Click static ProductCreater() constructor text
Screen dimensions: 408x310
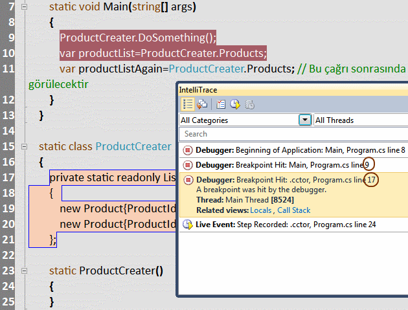(x=106, y=271)
